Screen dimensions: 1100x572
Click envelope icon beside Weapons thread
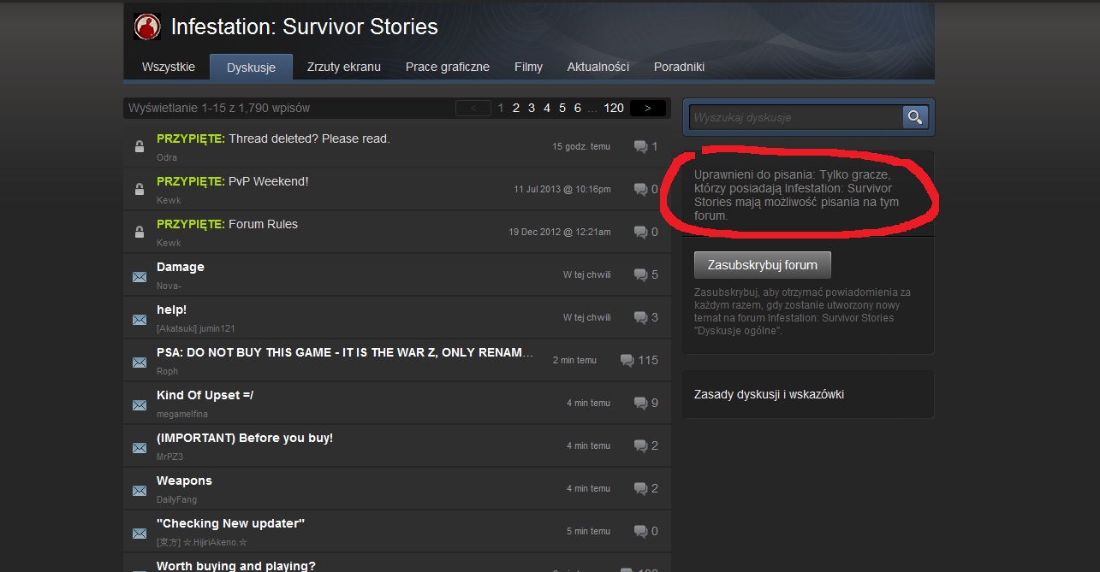pos(140,490)
